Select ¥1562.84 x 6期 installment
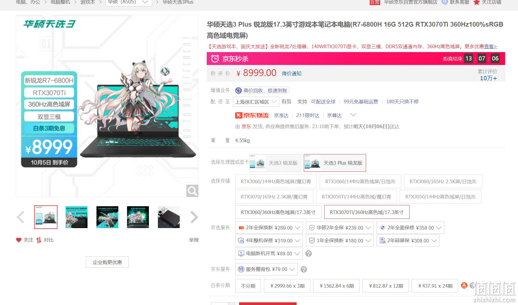This screenshot has height=305, width=518. click(336, 286)
